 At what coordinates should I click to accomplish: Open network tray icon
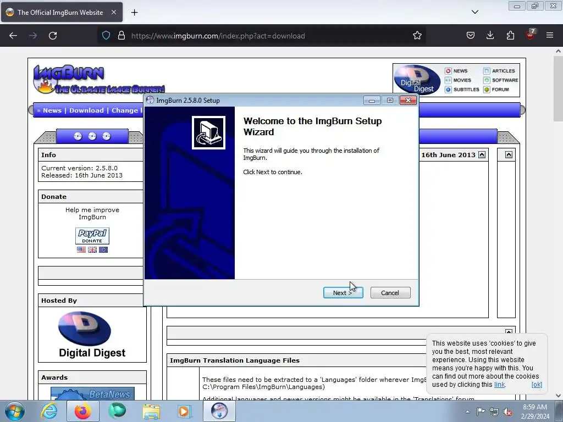[494, 412]
